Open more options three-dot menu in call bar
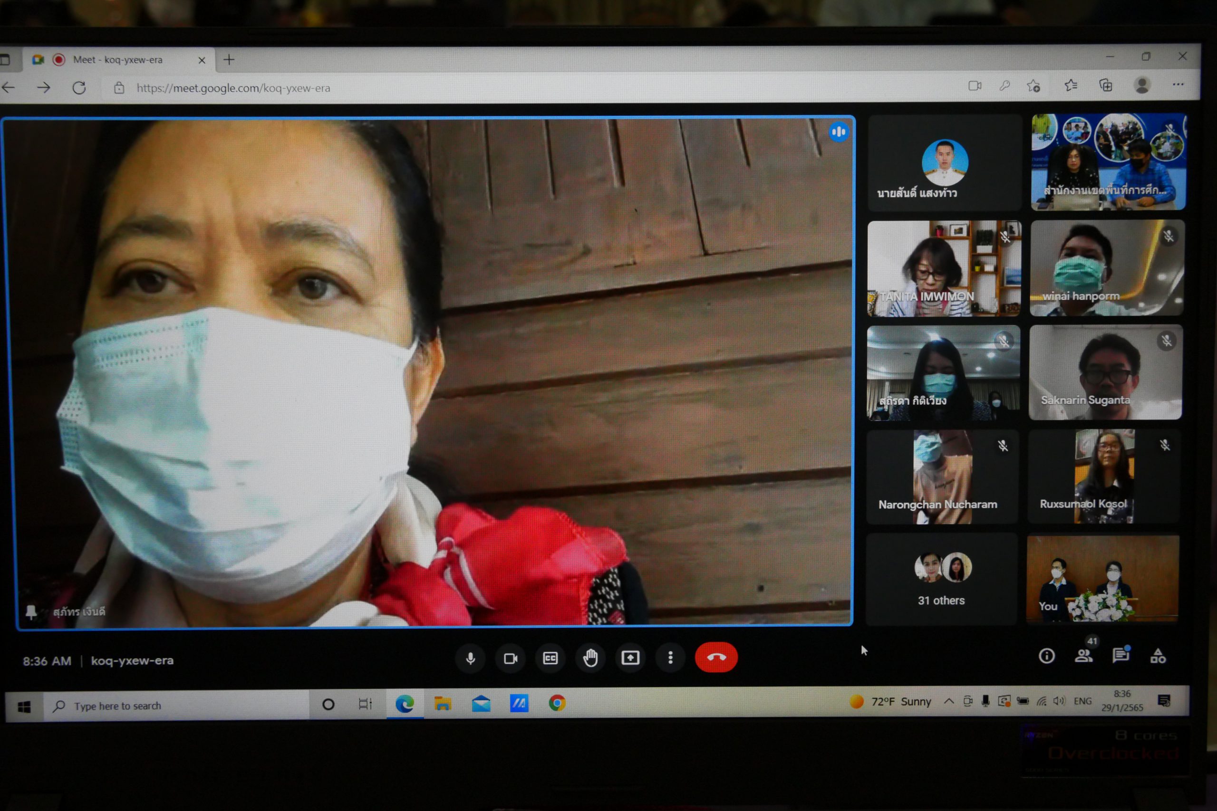The height and width of the screenshot is (811, 1217). (671, 658)
